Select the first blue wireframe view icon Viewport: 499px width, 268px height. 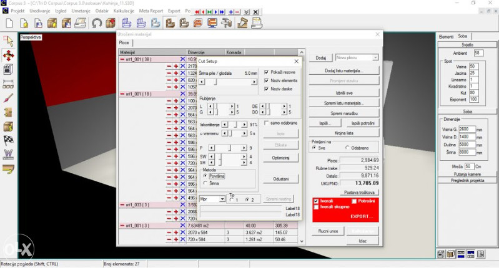click(127, 23)
